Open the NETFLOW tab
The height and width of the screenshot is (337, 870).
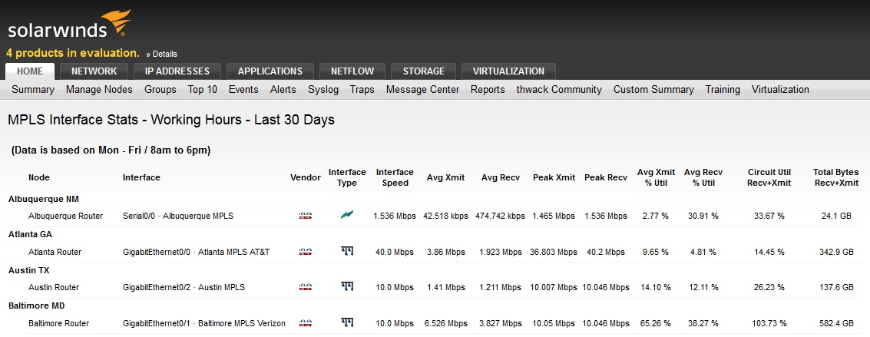[352, 71]
